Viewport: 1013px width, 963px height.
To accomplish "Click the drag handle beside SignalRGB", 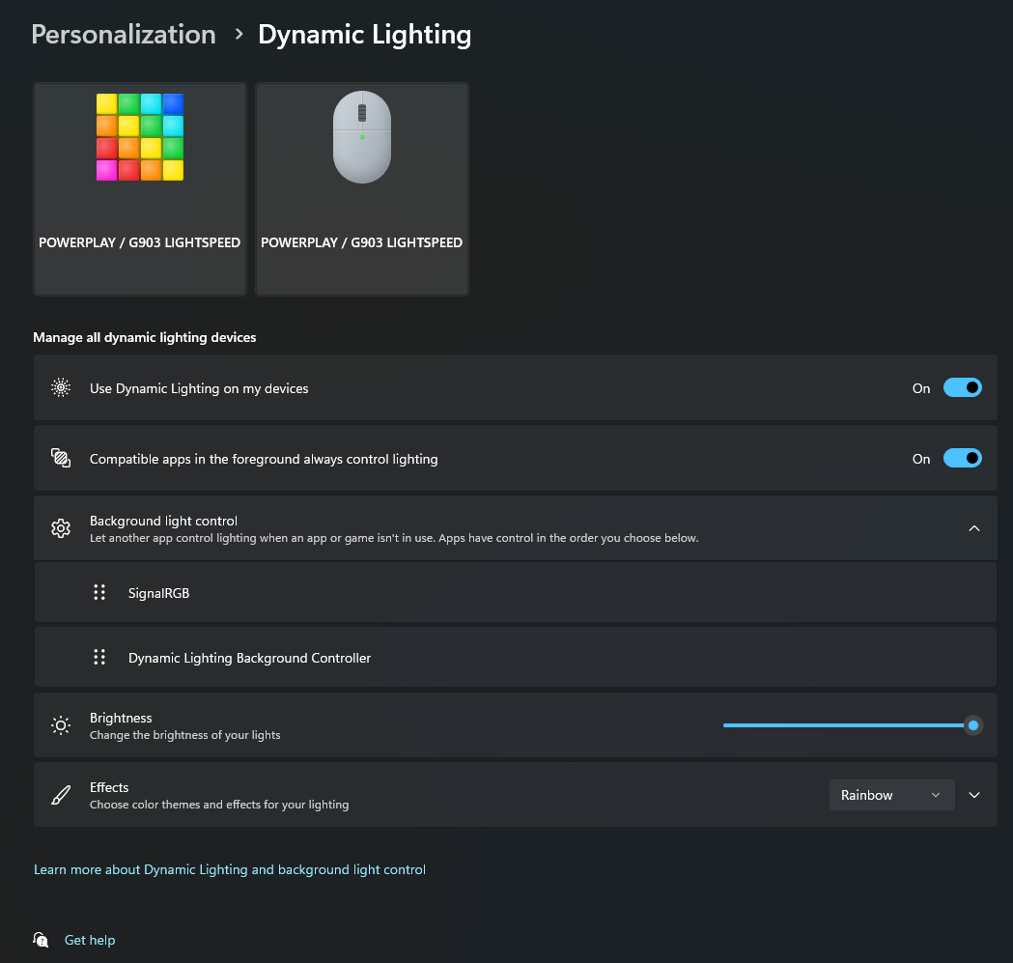I will (98, 593).
